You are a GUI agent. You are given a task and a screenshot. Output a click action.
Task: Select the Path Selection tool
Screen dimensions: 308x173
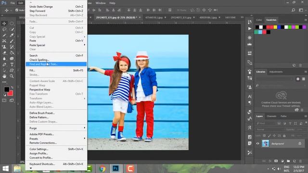coord(4,71)
